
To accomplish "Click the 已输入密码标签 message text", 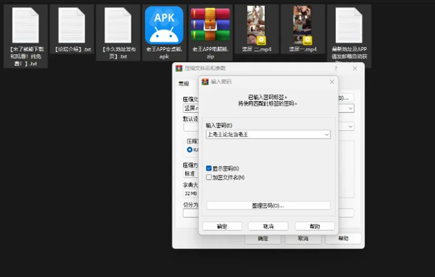I will click(267, 97).
